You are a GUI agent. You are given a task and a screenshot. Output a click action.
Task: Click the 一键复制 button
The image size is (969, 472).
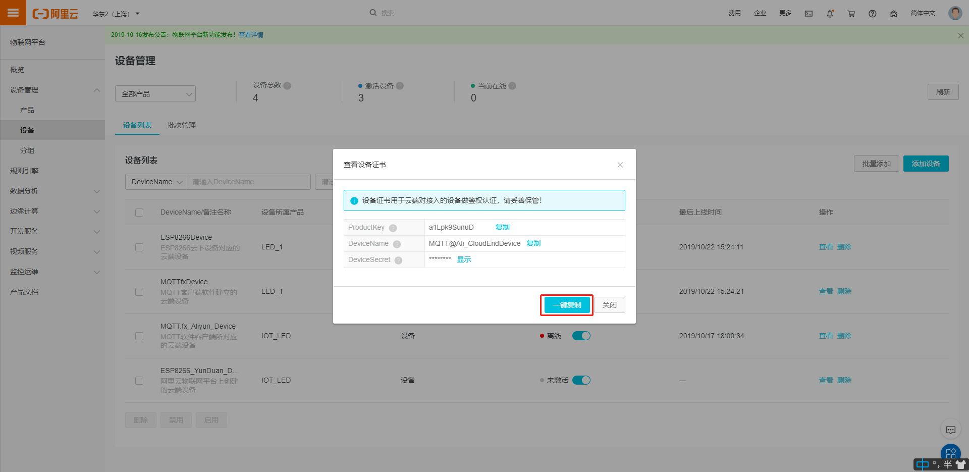(x=566, y=305)
